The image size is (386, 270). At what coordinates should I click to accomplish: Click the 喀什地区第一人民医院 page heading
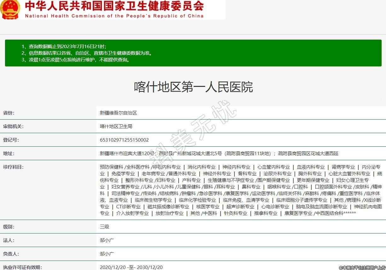pyautogui.click(x=193, y=87)
